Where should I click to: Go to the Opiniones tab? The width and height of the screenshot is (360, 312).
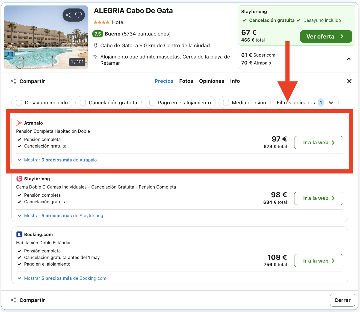click(212, 81)
